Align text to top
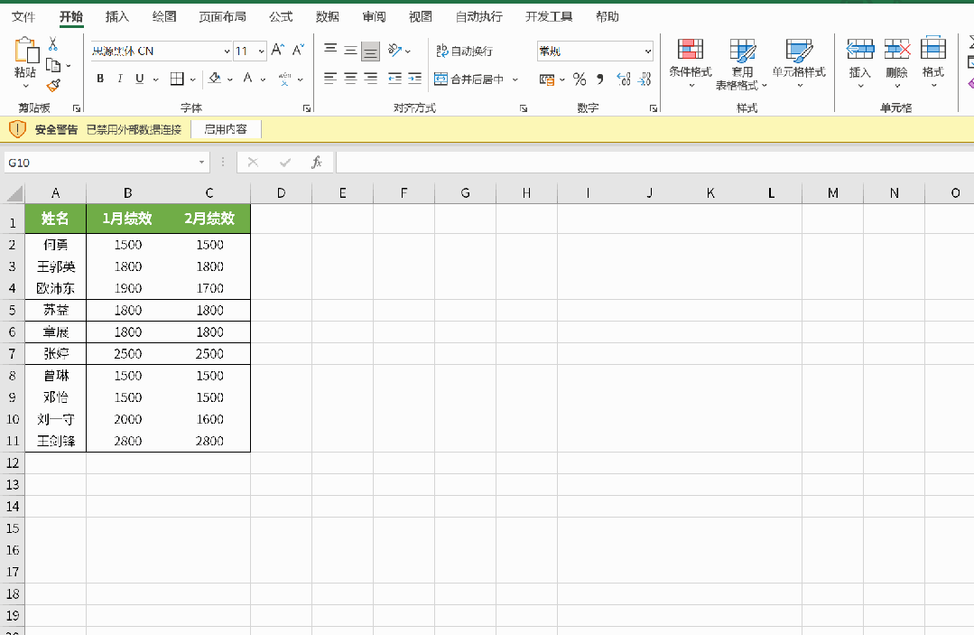974x635 pixels. click(x=330, y=51)
